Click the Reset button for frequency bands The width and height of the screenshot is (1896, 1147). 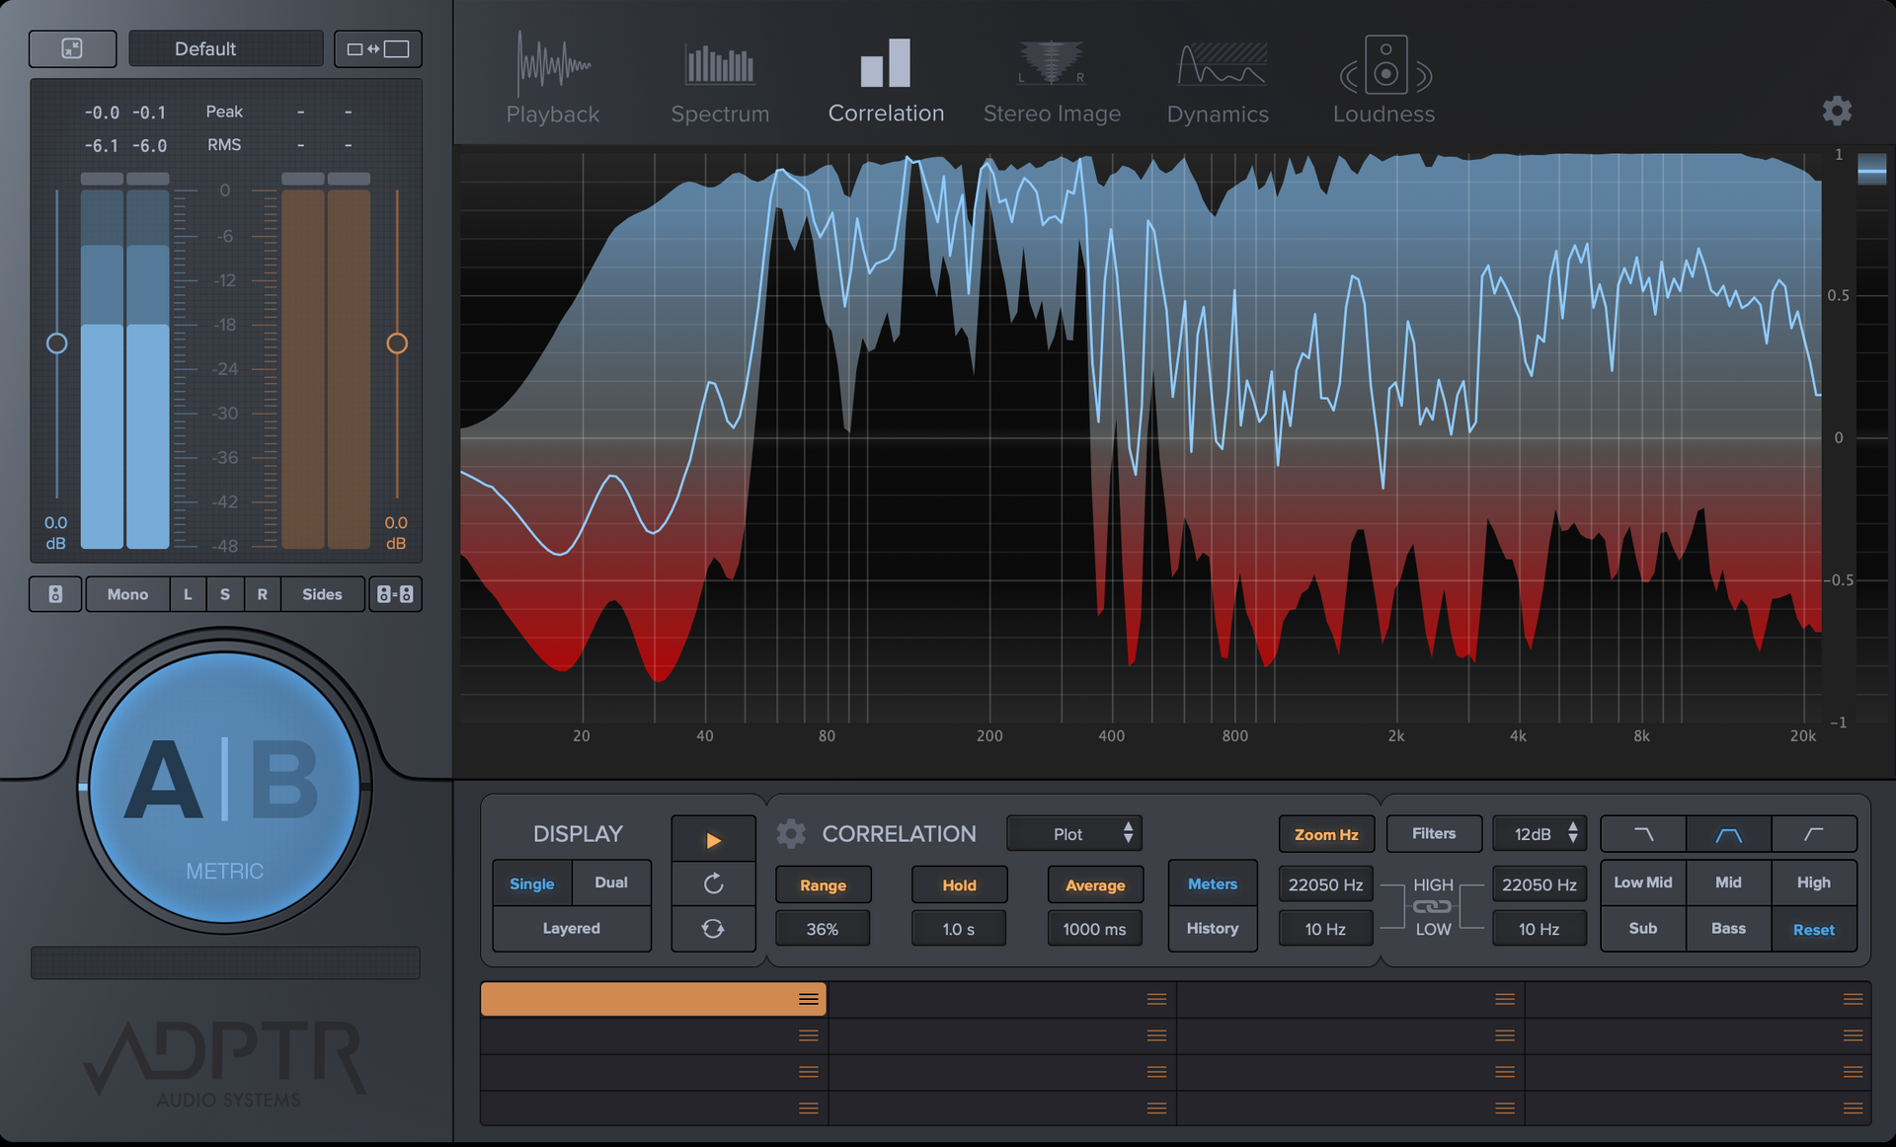tap(1814, 929)
